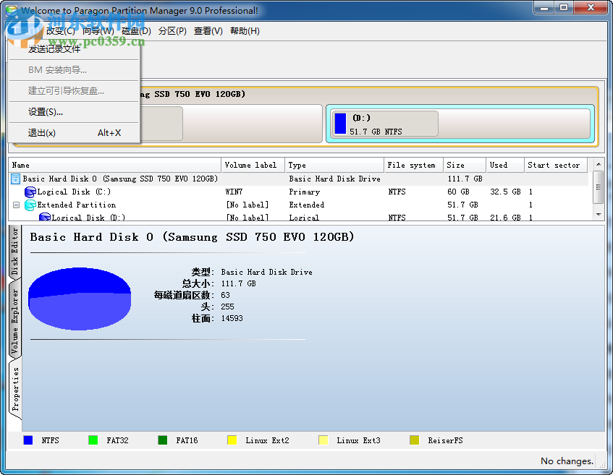This screenshot has height=475, width=613.
Task: Click the FAT32 bright green legend swatch
Action: point(93,440)
